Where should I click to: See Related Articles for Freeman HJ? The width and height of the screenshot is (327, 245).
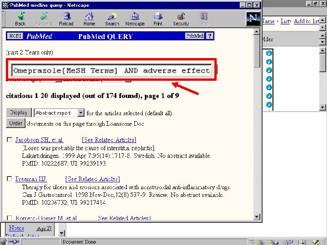point(93,179)
